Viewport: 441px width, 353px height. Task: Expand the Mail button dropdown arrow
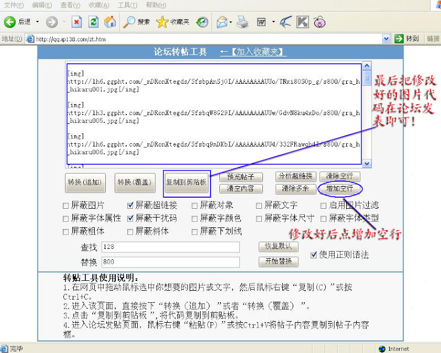click(x=231, y=21)
